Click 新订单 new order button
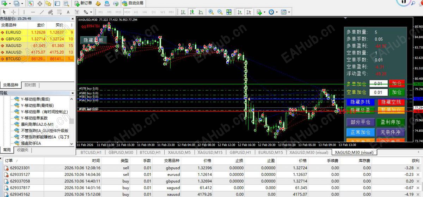The image size is (423, 197). coord(83,3)
